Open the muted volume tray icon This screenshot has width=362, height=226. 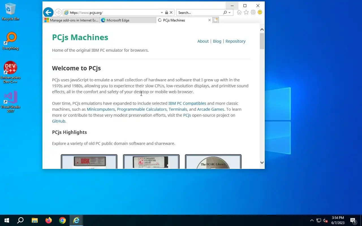(x=325, y=221)
